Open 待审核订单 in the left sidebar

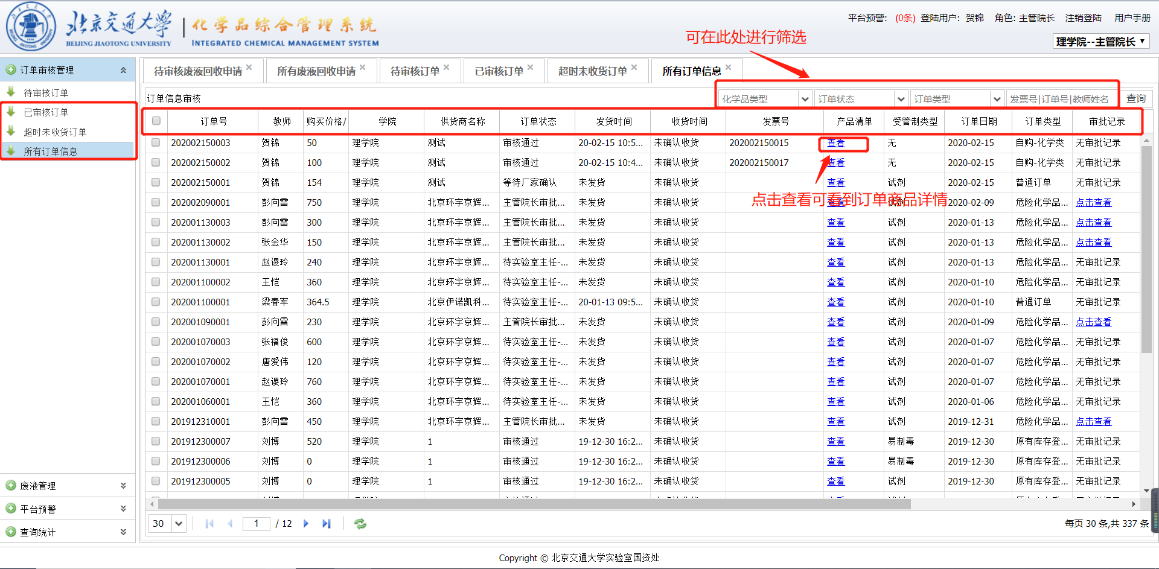click(x=46, y=93)
